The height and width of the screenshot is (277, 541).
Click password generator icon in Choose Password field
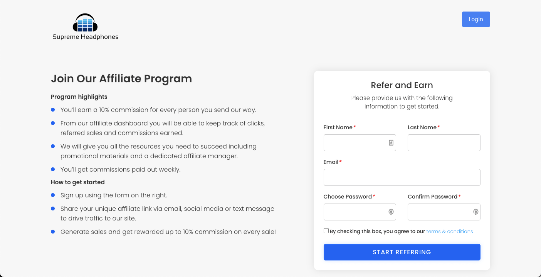tap(391, 212)
